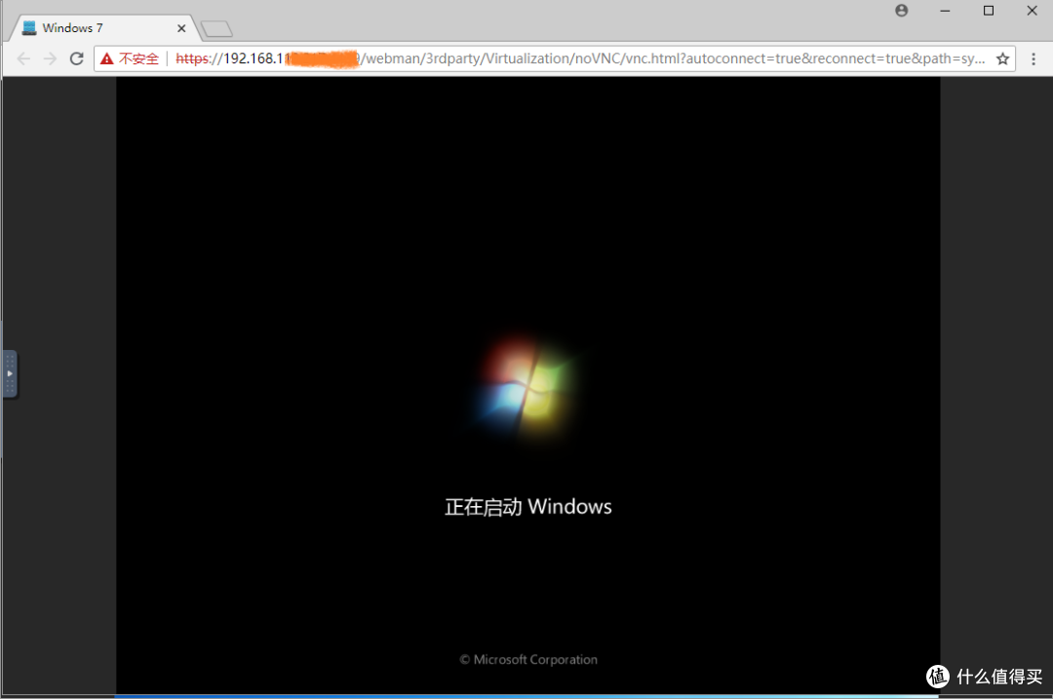Click the Microsoft Corporation copyright text

(527, 660)
